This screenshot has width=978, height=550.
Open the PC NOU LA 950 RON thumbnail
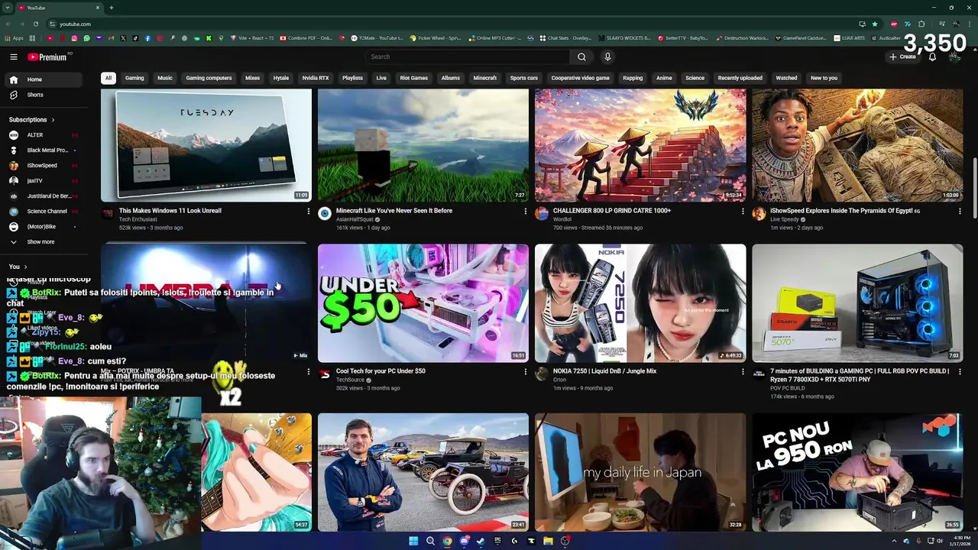(857, 472)
